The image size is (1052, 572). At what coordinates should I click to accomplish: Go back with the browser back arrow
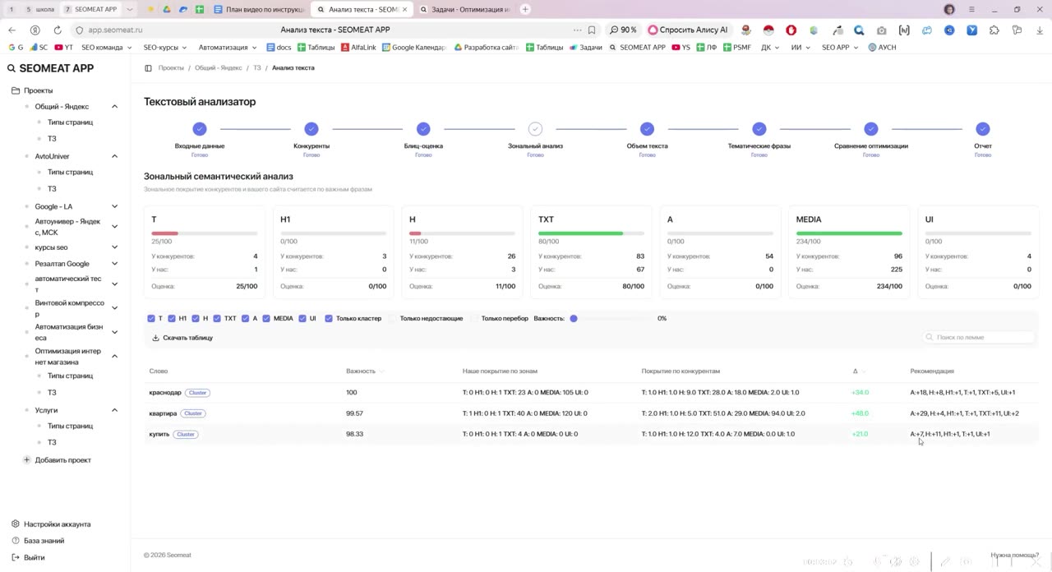[x=12, y=30]
